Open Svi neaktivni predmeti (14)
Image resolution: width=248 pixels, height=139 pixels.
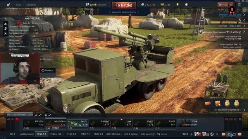(228, 110)
